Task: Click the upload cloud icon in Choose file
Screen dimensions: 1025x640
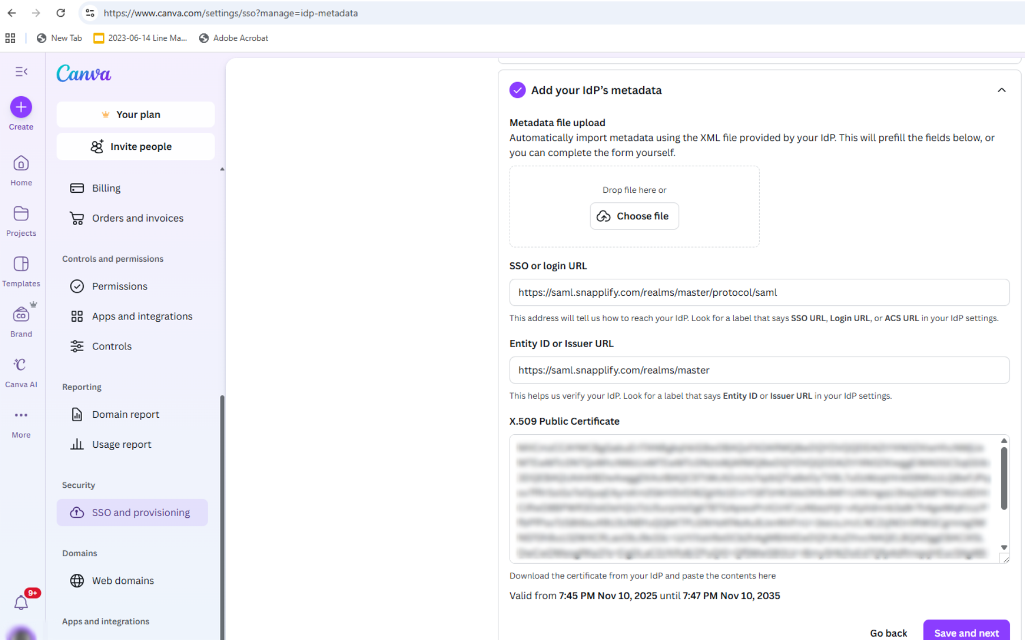Action: 604,216
